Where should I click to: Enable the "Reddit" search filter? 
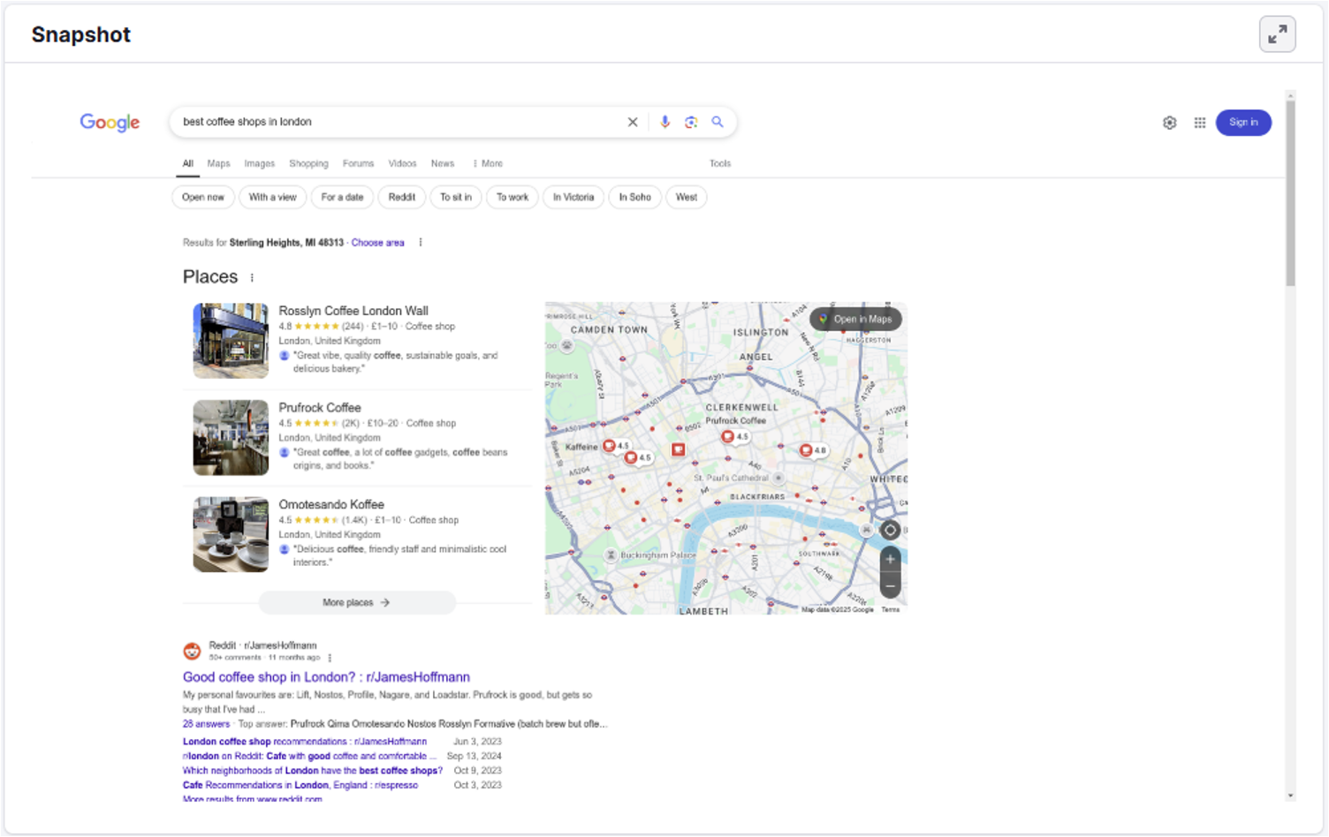(x=402, y=197)
